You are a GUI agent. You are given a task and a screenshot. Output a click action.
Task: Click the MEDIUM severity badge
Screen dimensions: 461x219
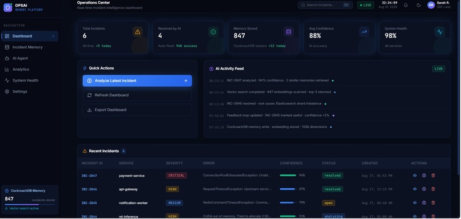pyautogui.click(x=174, y=202)
